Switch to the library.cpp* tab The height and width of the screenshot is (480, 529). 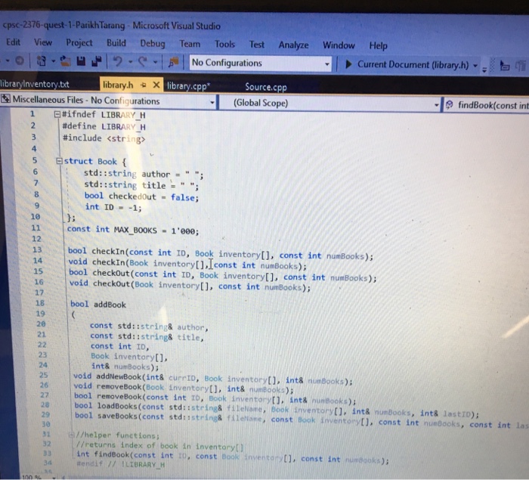tap(188, 86)
